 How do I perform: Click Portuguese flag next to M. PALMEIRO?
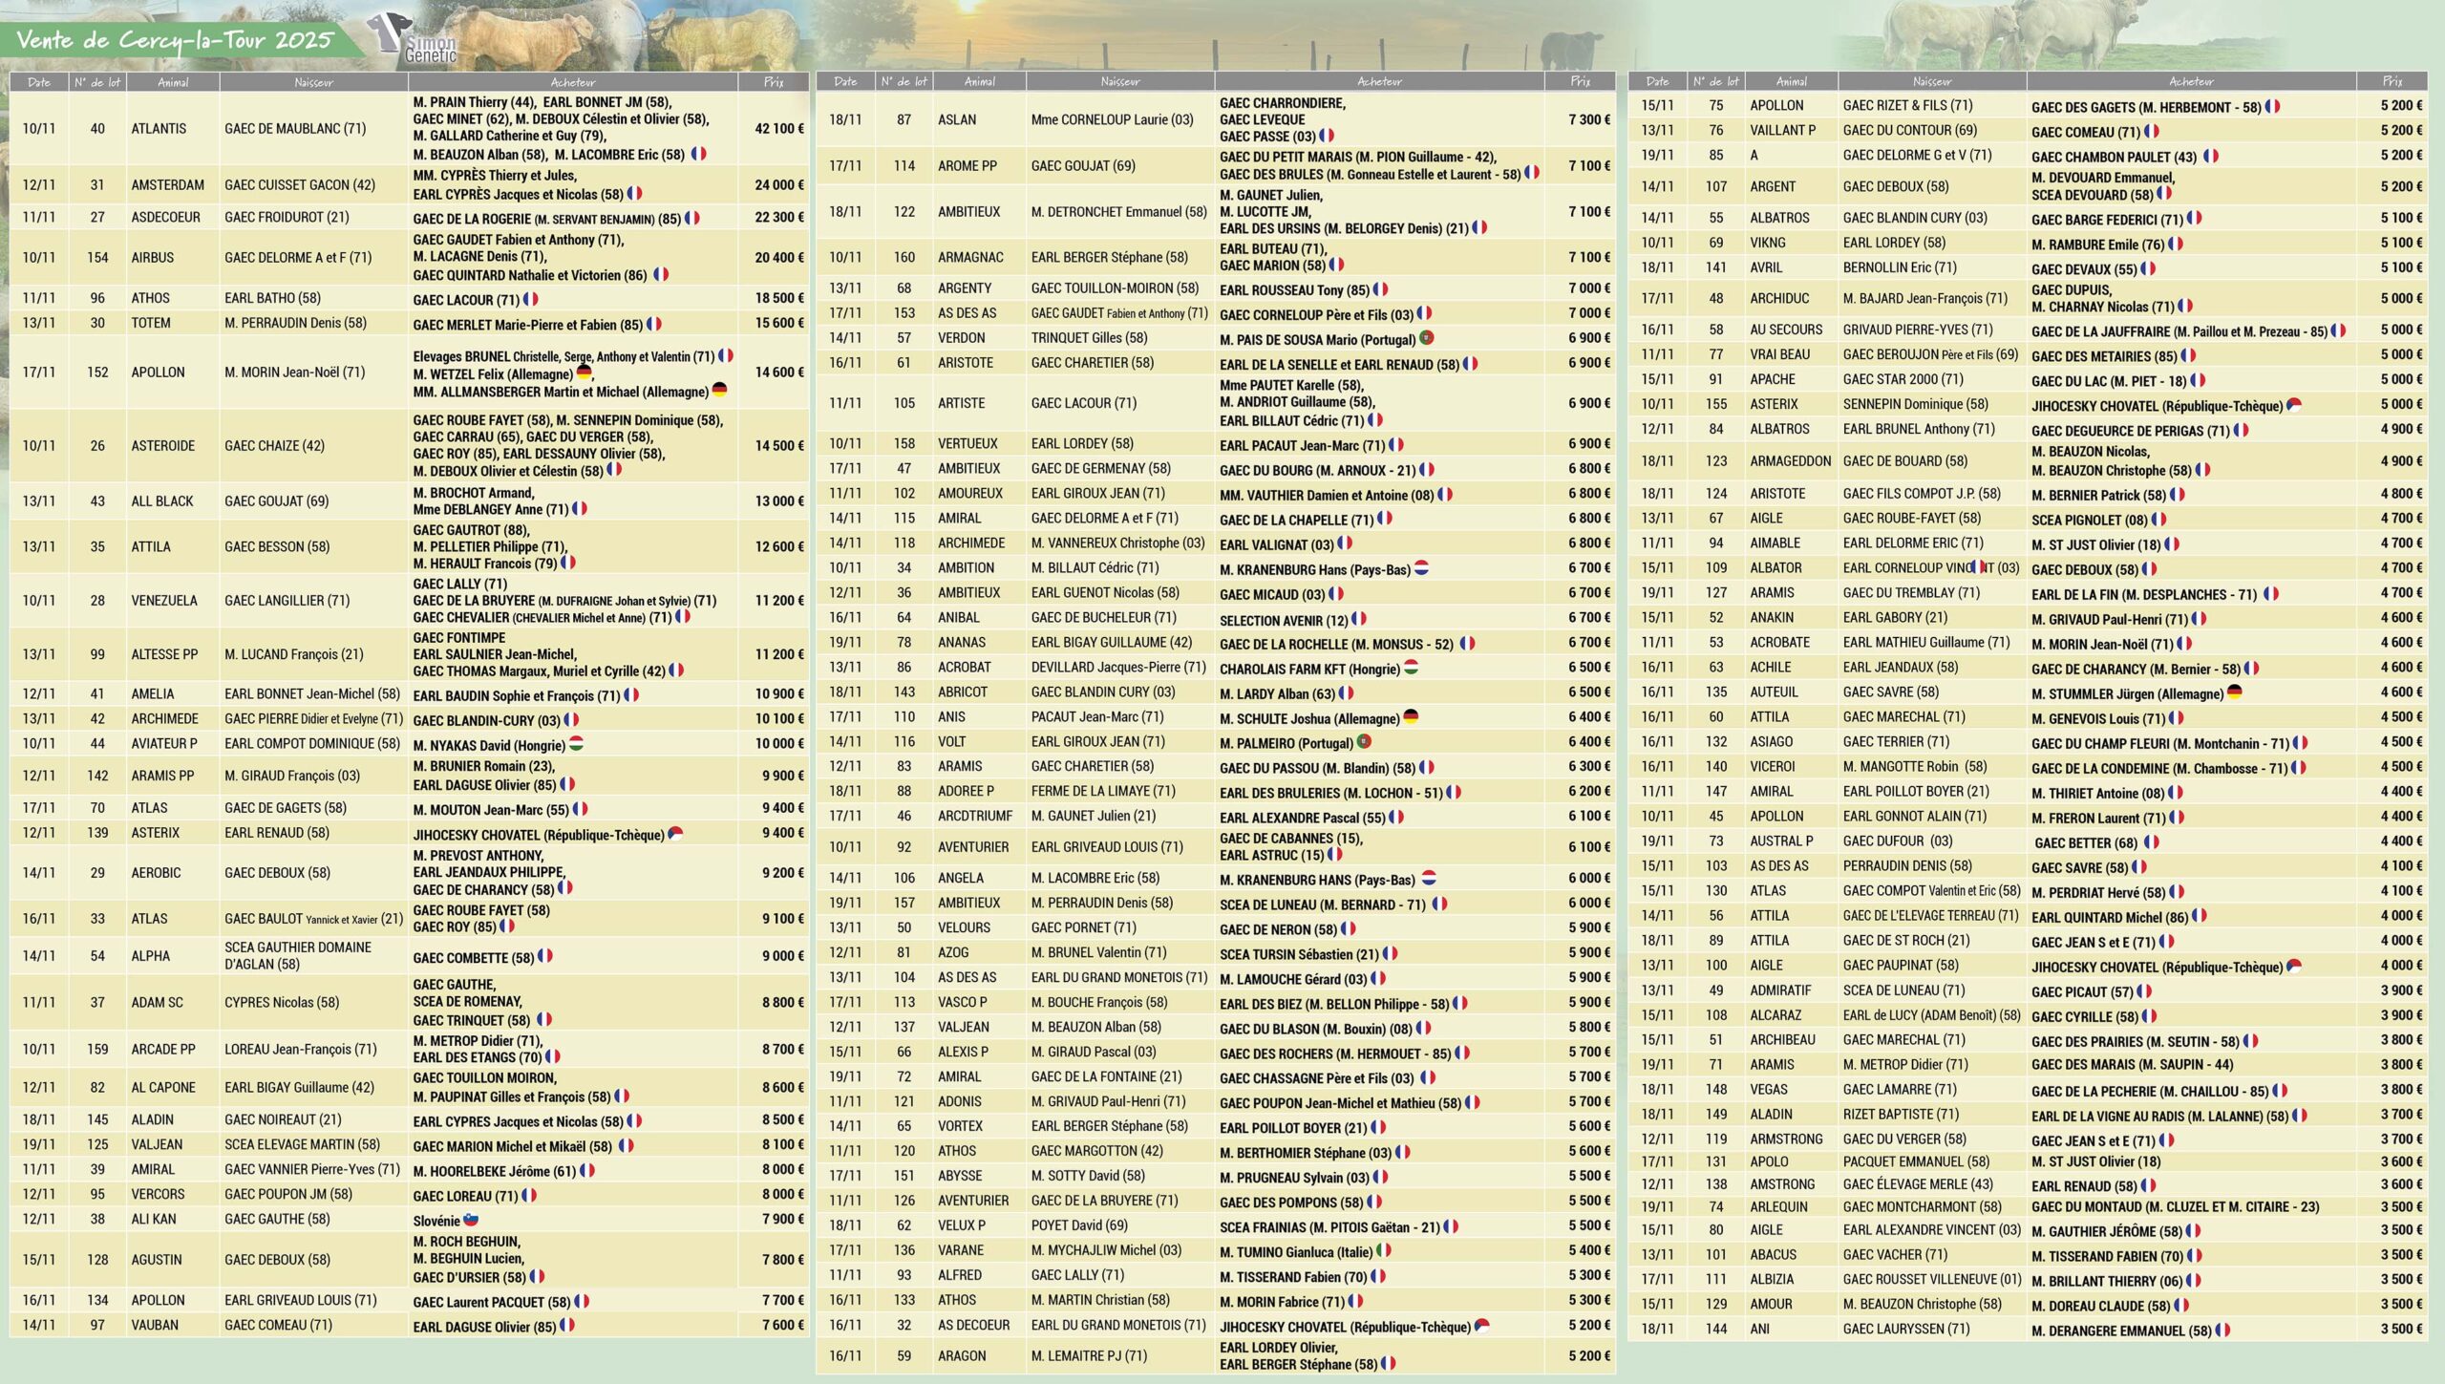pyautogui.click(x=1364, y=741)
